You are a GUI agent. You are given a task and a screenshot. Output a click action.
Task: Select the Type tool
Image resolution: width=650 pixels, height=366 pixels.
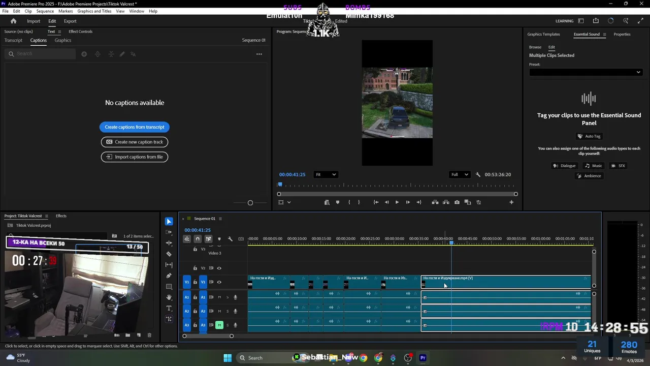(x=169, y=308)
